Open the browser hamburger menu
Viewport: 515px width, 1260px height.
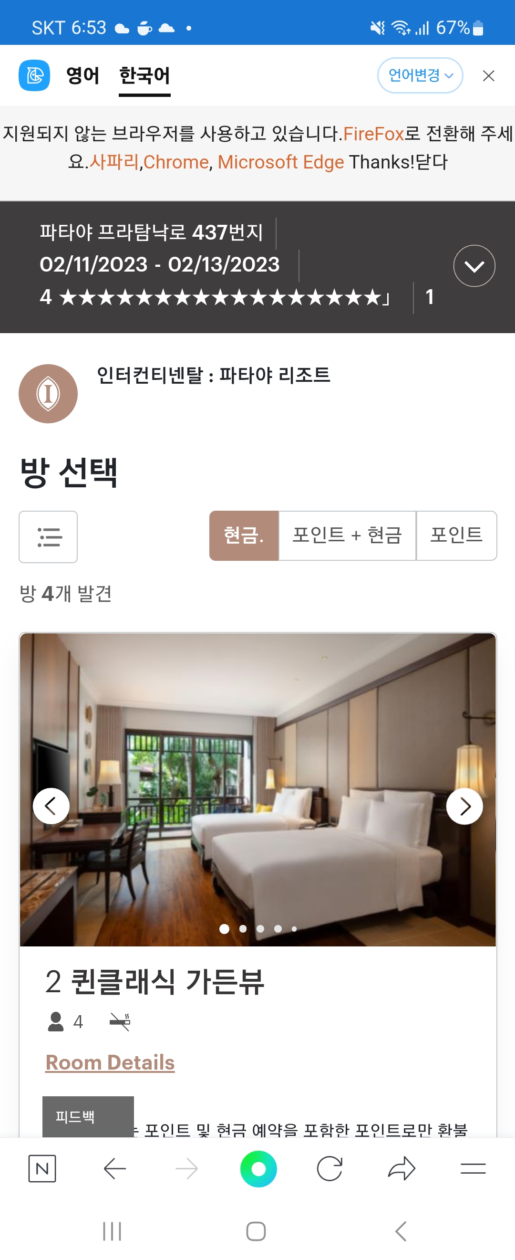(473, 1168)
